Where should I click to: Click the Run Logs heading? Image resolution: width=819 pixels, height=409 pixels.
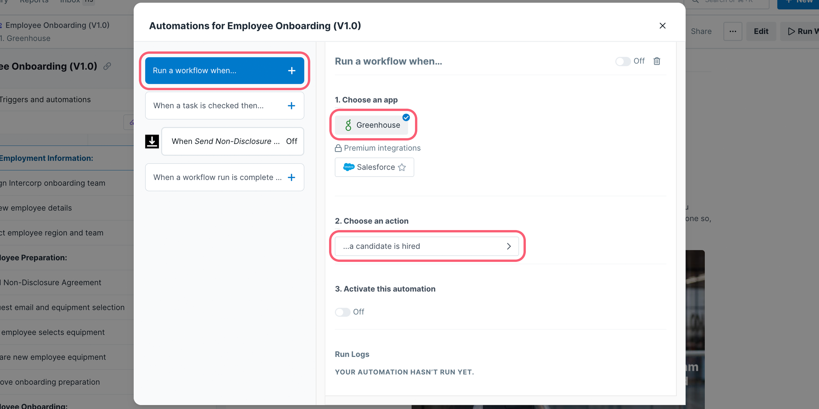352,354
